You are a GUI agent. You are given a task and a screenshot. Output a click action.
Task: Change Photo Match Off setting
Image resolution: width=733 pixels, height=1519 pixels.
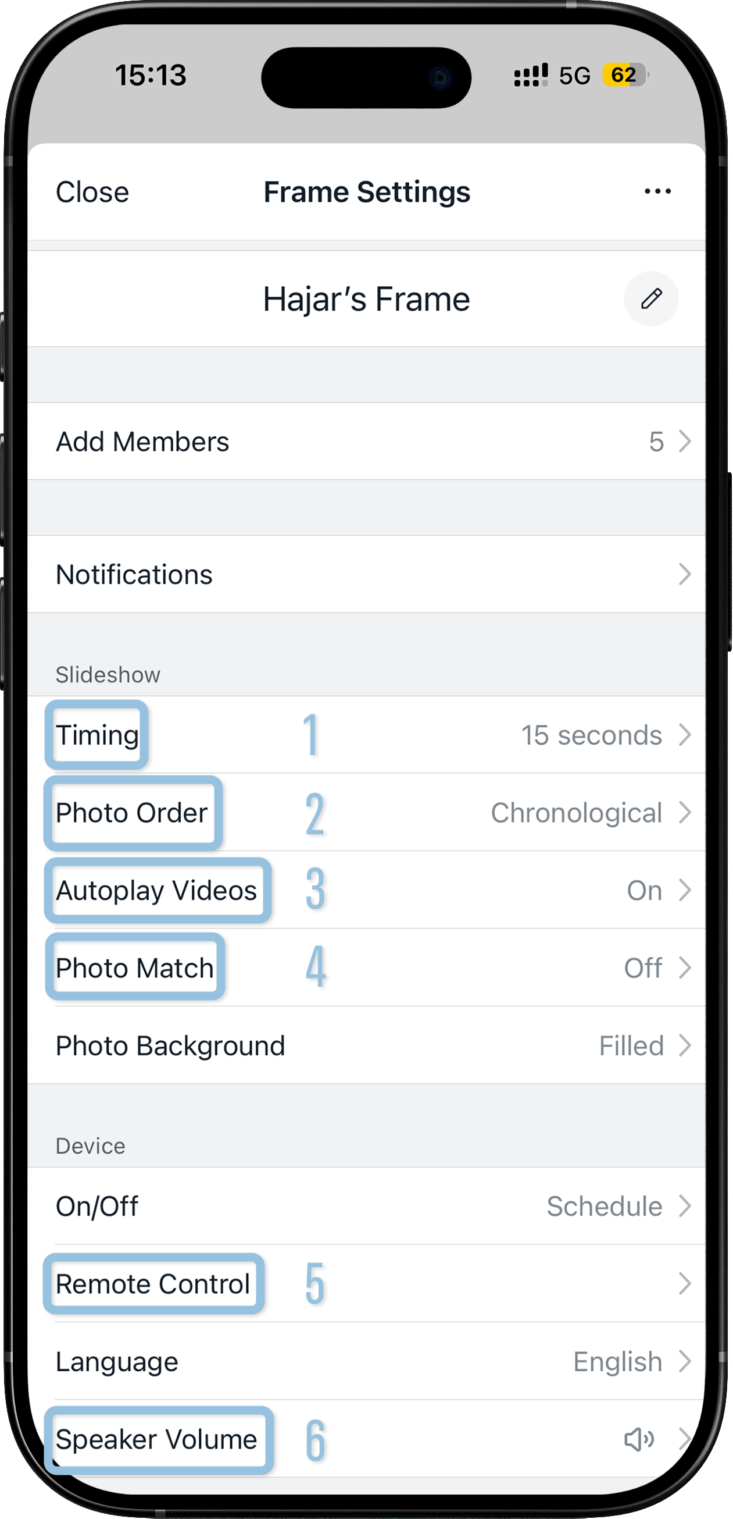[x=643, y=968]
